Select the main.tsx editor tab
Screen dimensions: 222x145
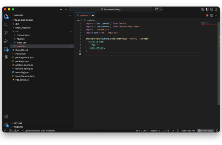point(85,15)
